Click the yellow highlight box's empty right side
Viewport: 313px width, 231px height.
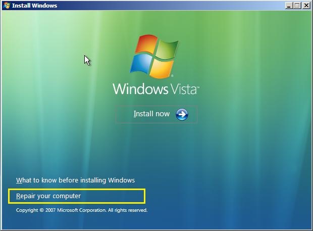[x=113, y=196]
